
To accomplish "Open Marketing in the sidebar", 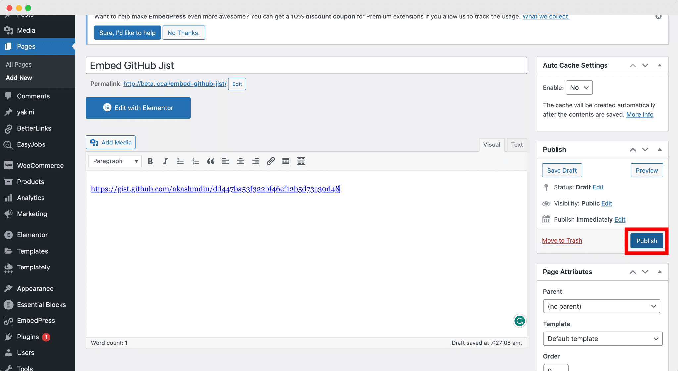I will click(38, 214).
